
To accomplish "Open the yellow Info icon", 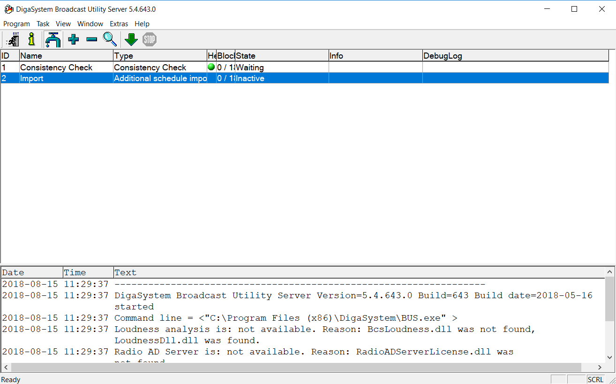I will 31,39.
